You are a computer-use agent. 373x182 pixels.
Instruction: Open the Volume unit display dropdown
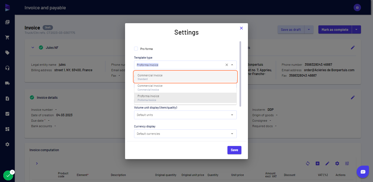(185, 115)
